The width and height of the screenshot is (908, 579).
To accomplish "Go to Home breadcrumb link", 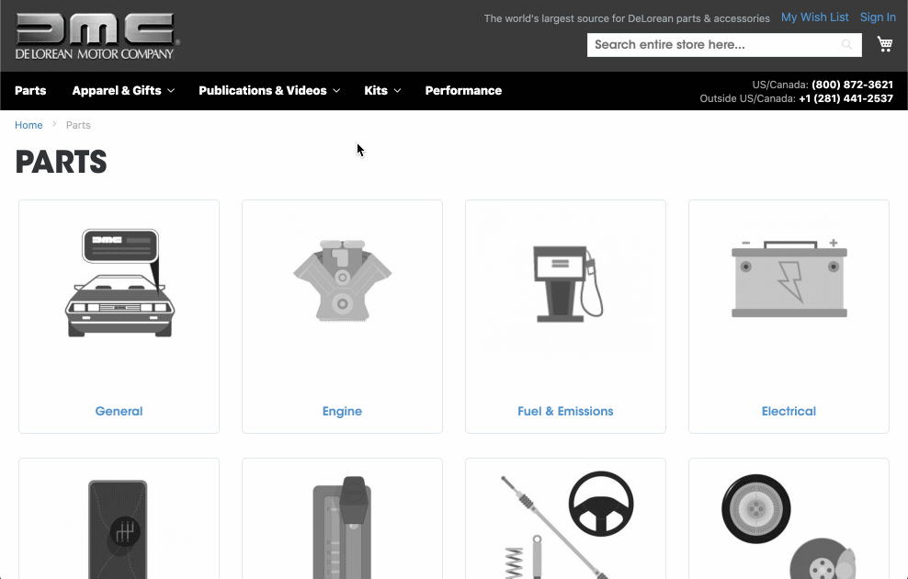I will coord(28,125).
